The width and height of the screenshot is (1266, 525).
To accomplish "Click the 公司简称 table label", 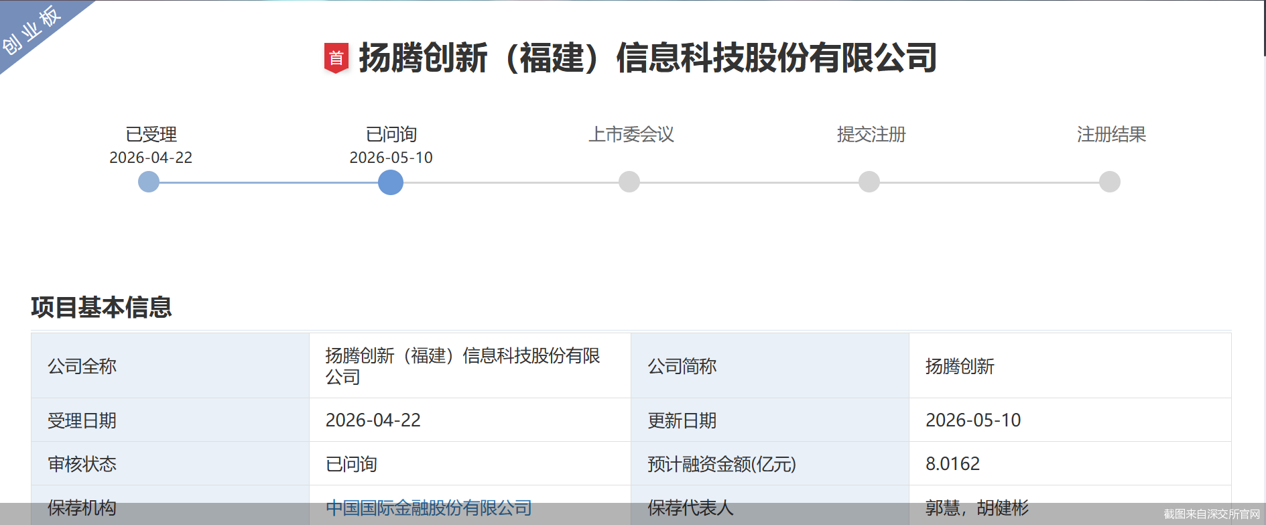I will coord(682,366).
